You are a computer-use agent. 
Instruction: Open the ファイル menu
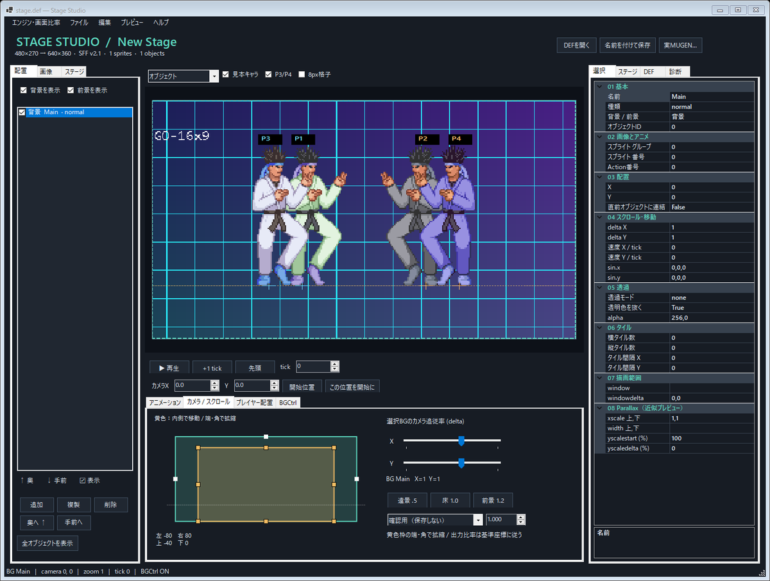pyautogui.click(x=79, y=22)
